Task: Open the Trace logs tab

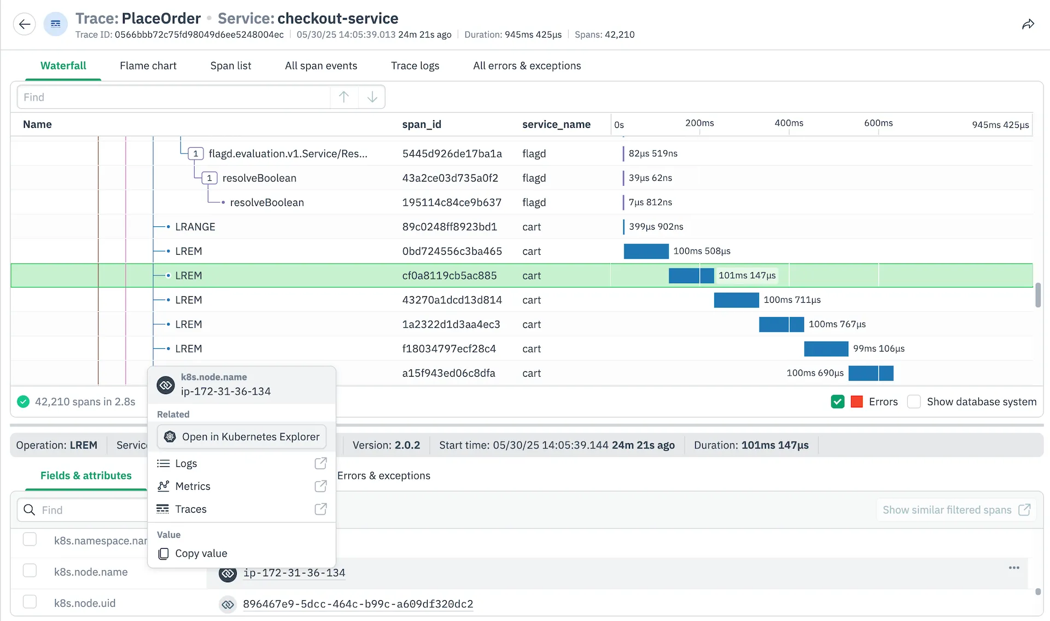Action: [415, 66]
